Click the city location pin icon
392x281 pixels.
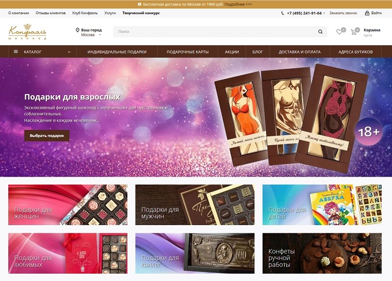tap(77, 30)
